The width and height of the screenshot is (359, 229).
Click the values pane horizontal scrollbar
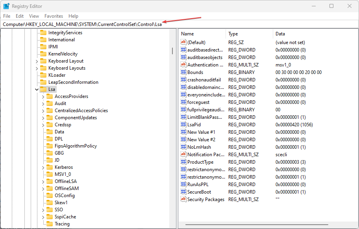(257, 225)
